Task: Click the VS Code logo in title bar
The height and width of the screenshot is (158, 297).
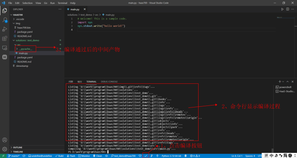Action: pyautogui.click(x=4, y=3)
